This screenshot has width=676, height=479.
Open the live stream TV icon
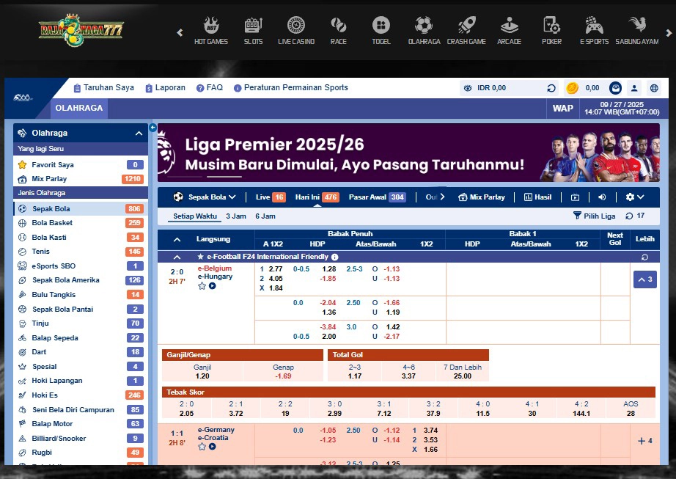575,197
